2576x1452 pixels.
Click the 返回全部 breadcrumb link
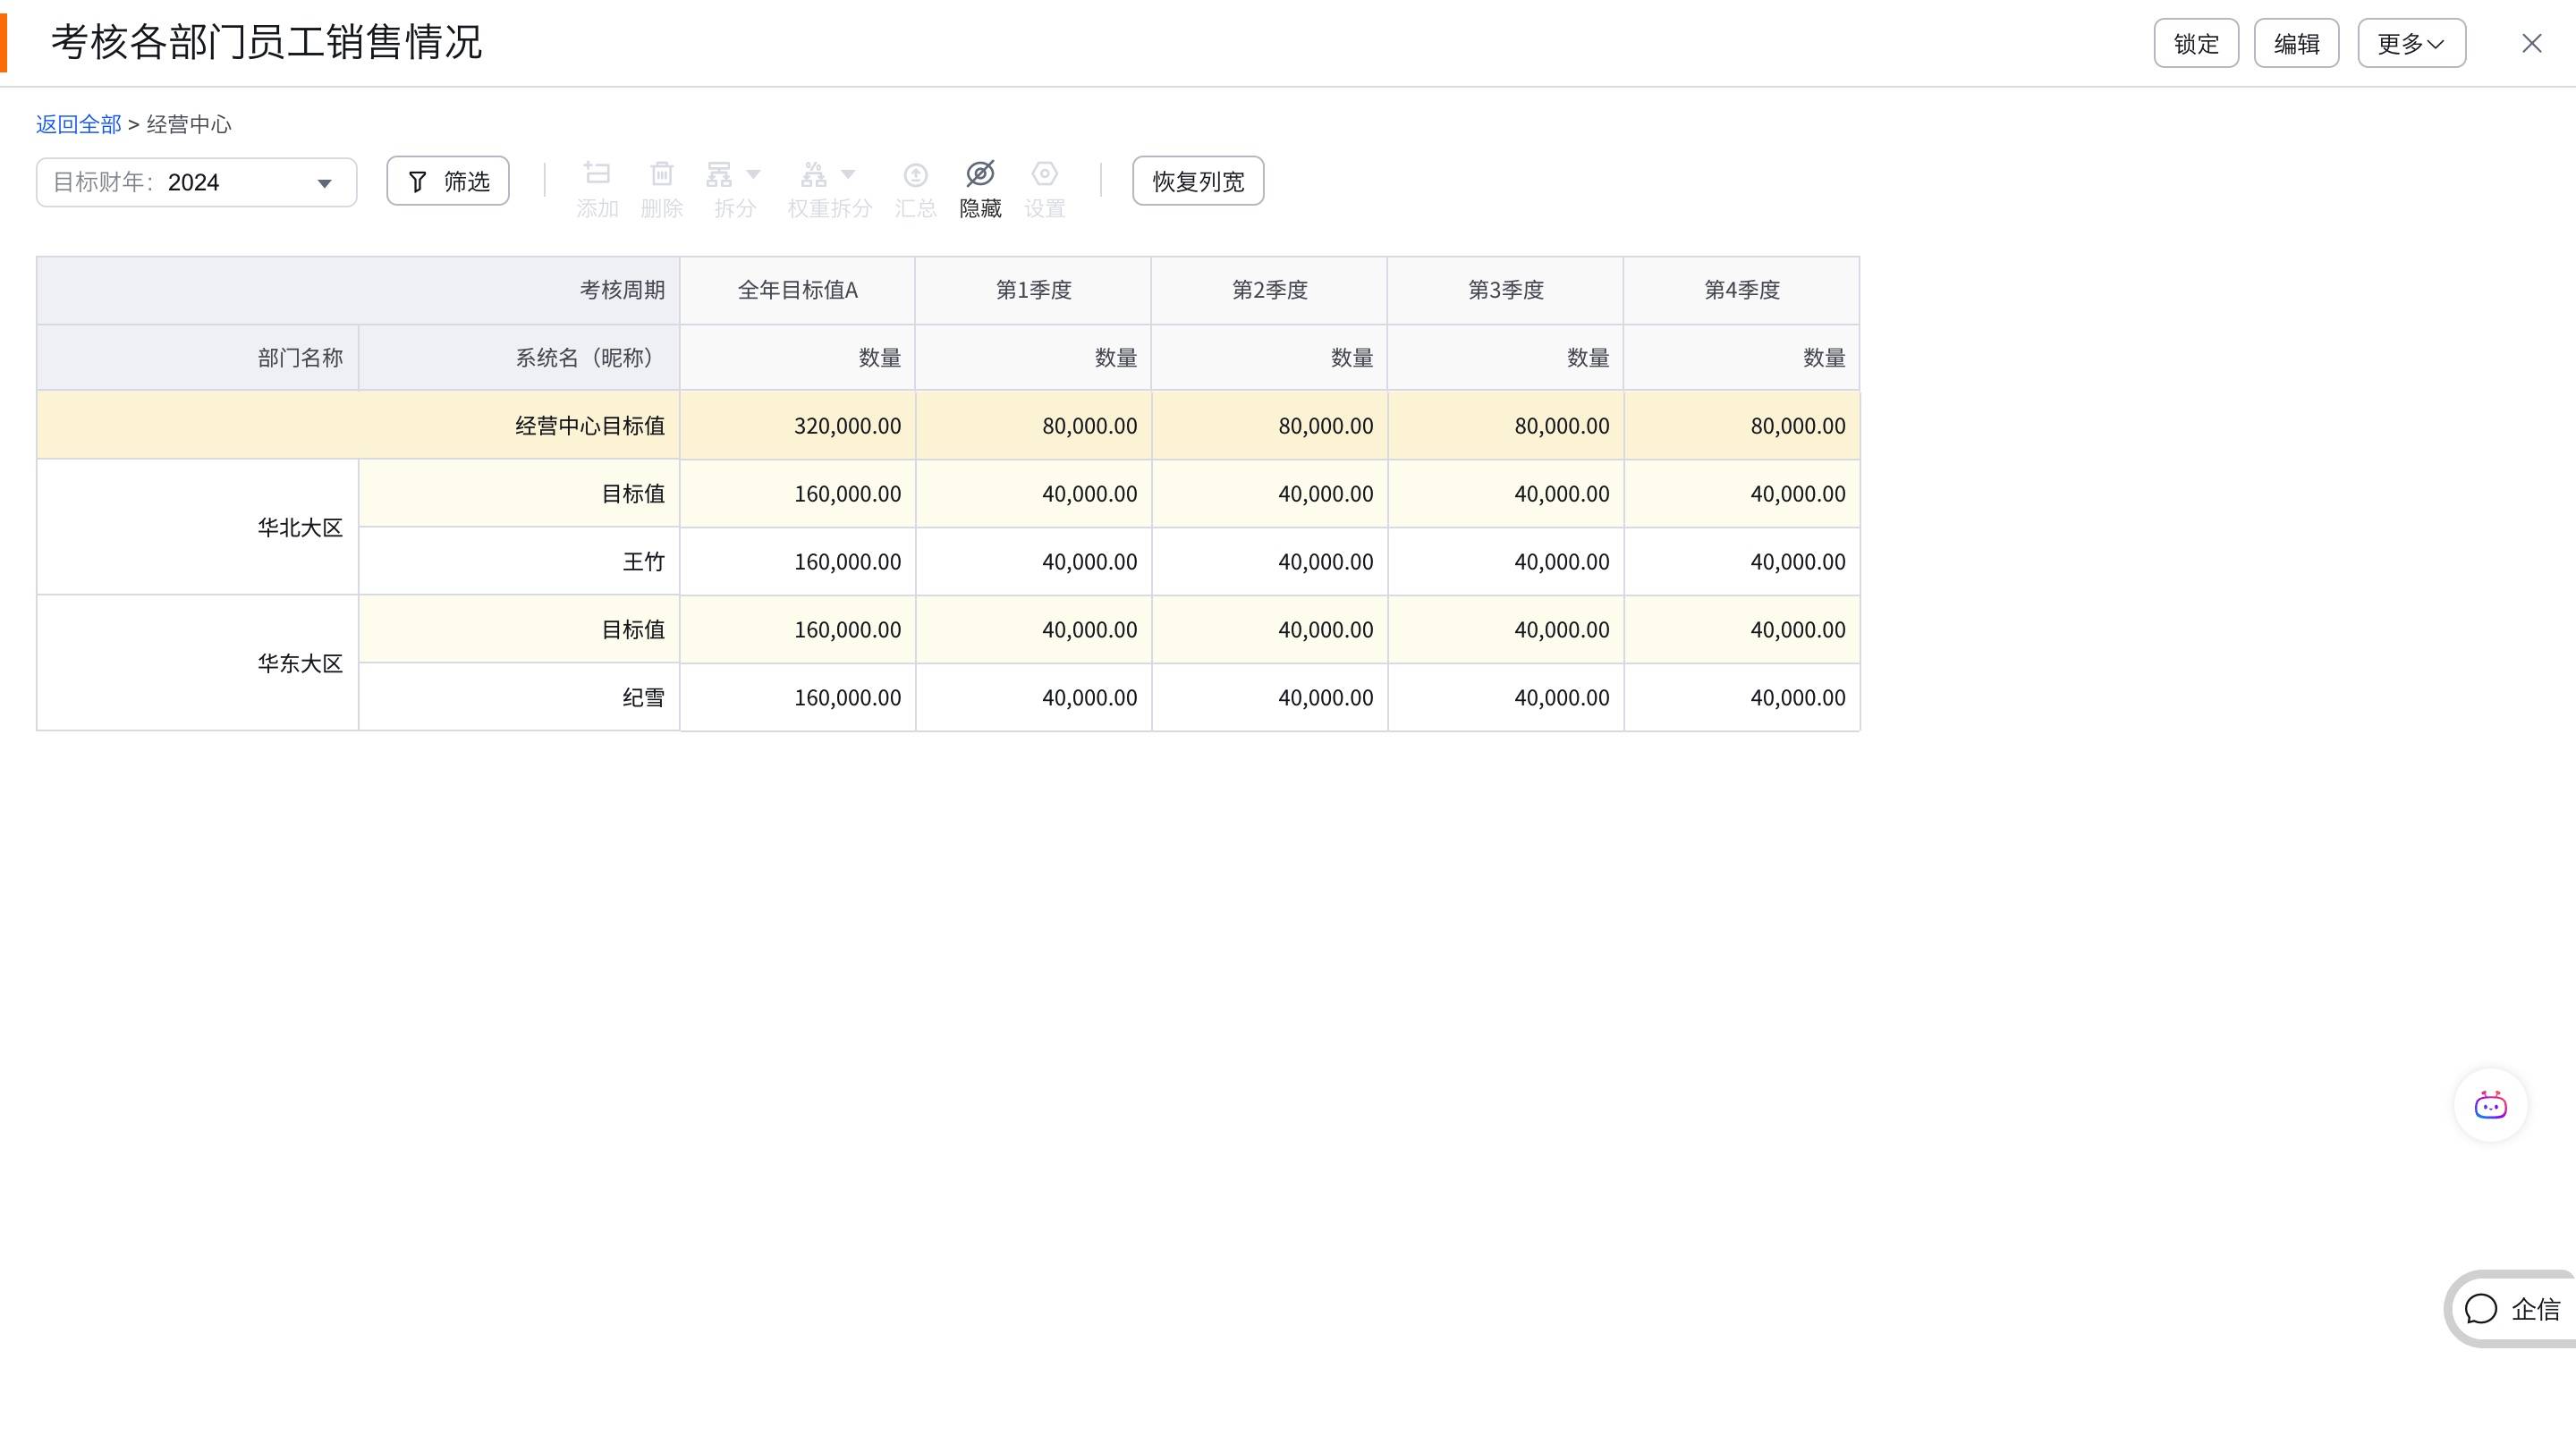[78, 125]
